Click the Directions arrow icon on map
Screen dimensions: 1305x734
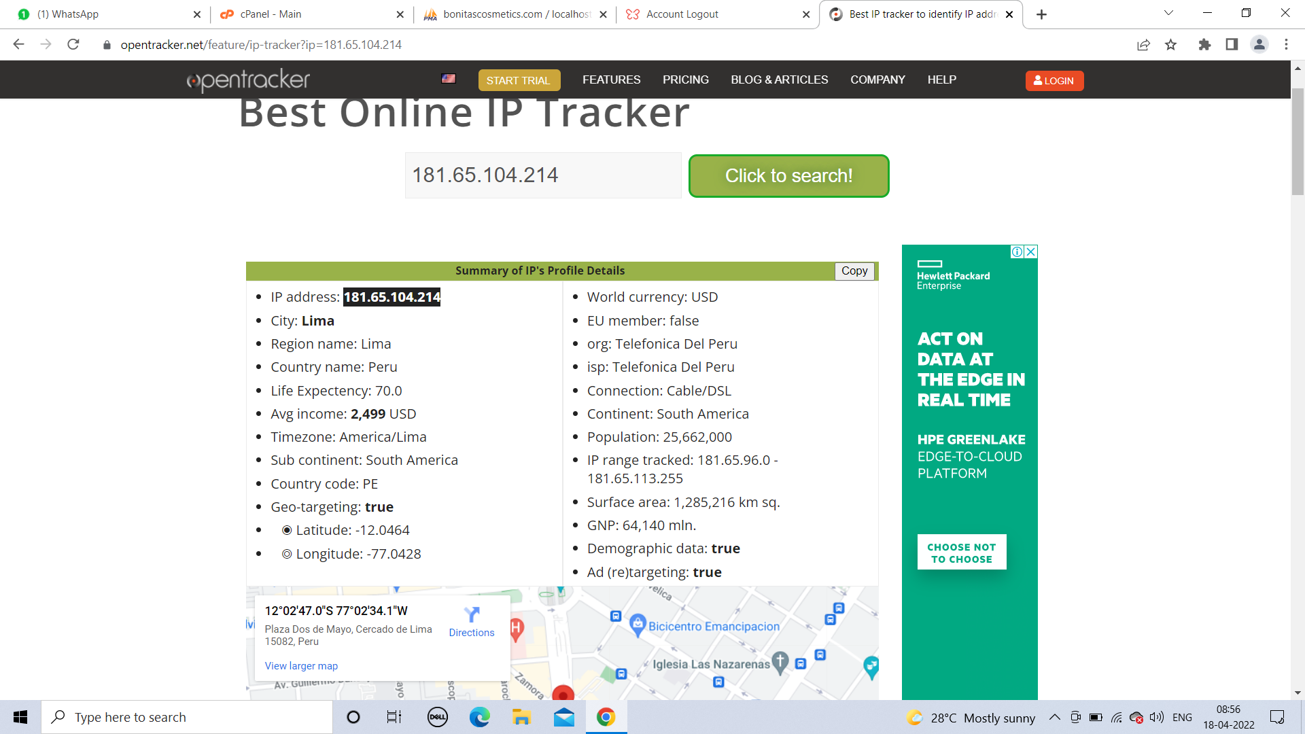pos(472,615)
